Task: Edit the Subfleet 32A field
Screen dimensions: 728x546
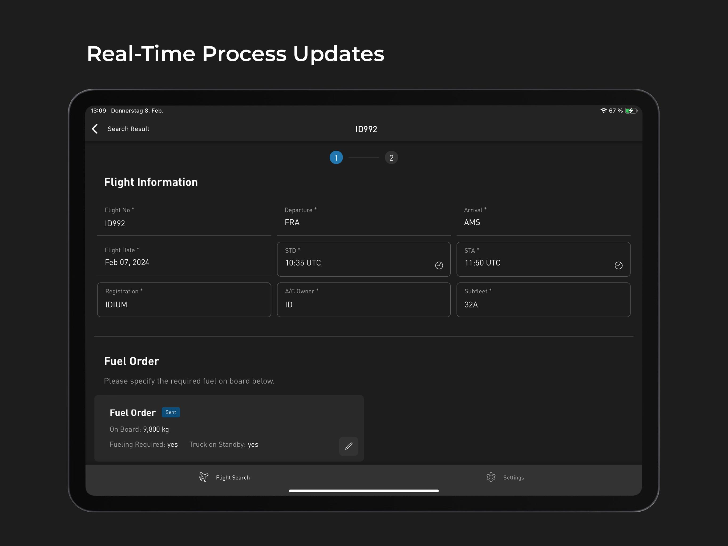Action: tap(543, 300)
